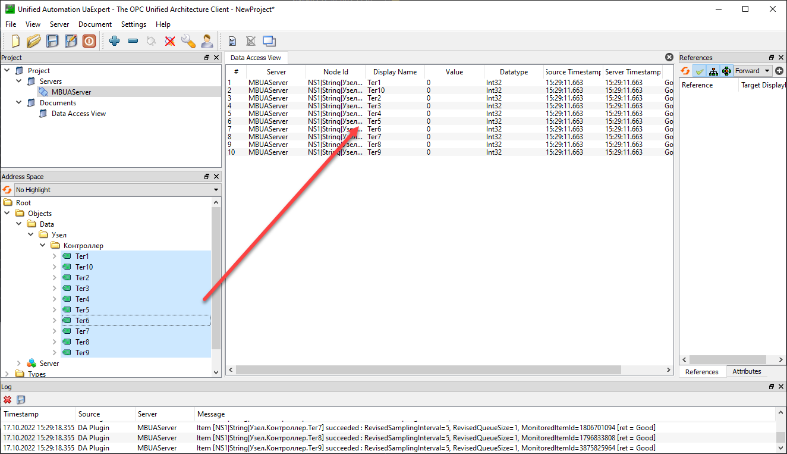The width and height of the screenshot is (787, 454).
Task: Click the Save Project floppy disk icon
Action: pyautogui.click(x=53, y=41)
